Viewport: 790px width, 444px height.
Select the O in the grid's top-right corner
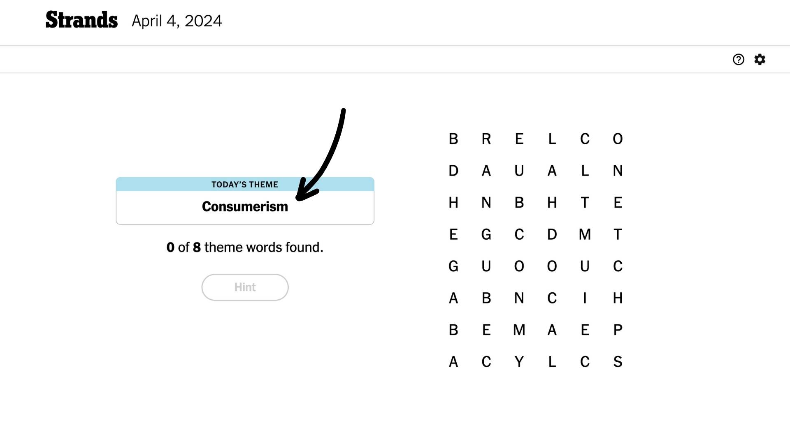[618, 139]
